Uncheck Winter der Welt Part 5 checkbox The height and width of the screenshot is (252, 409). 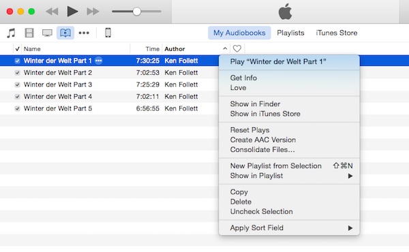click(x=17, y=109)
